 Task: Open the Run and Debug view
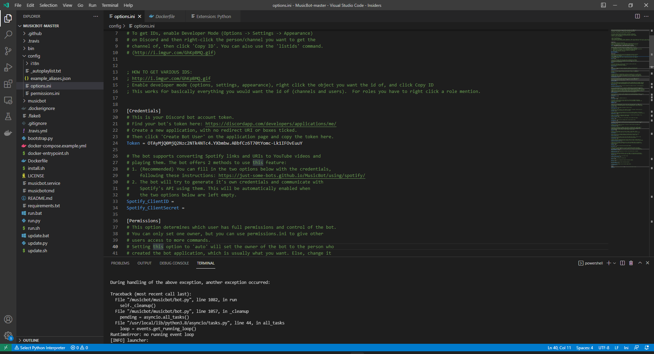pyautogui.click(x=8, y=67)
